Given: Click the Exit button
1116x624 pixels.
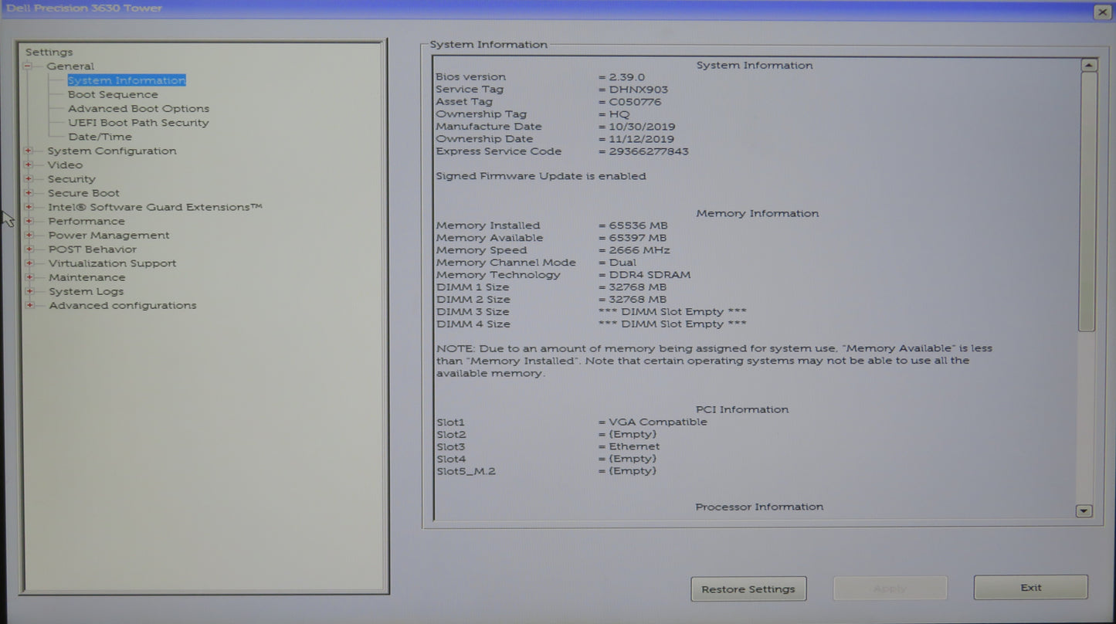Looking at the screenshot, I should pos(1030,588).
